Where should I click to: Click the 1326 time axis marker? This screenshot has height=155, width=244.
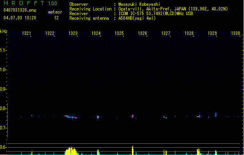coord(142,33)
